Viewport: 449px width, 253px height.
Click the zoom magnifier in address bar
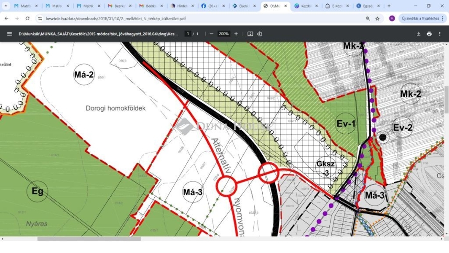[x=368, y=19]
